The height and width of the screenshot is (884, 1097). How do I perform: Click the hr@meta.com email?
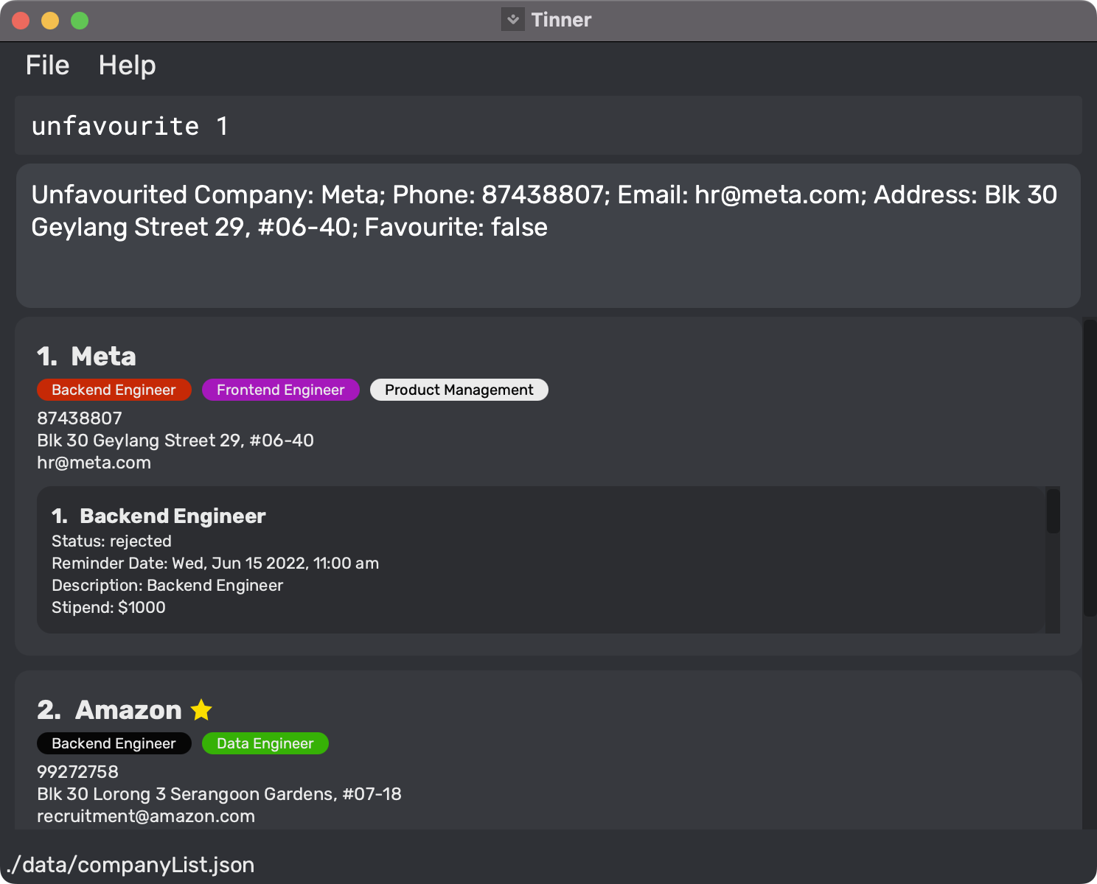pyautogui.click(x=94, y=463)
